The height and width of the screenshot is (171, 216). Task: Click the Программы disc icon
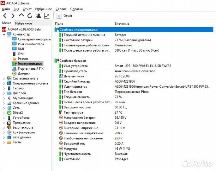[9, 123]
